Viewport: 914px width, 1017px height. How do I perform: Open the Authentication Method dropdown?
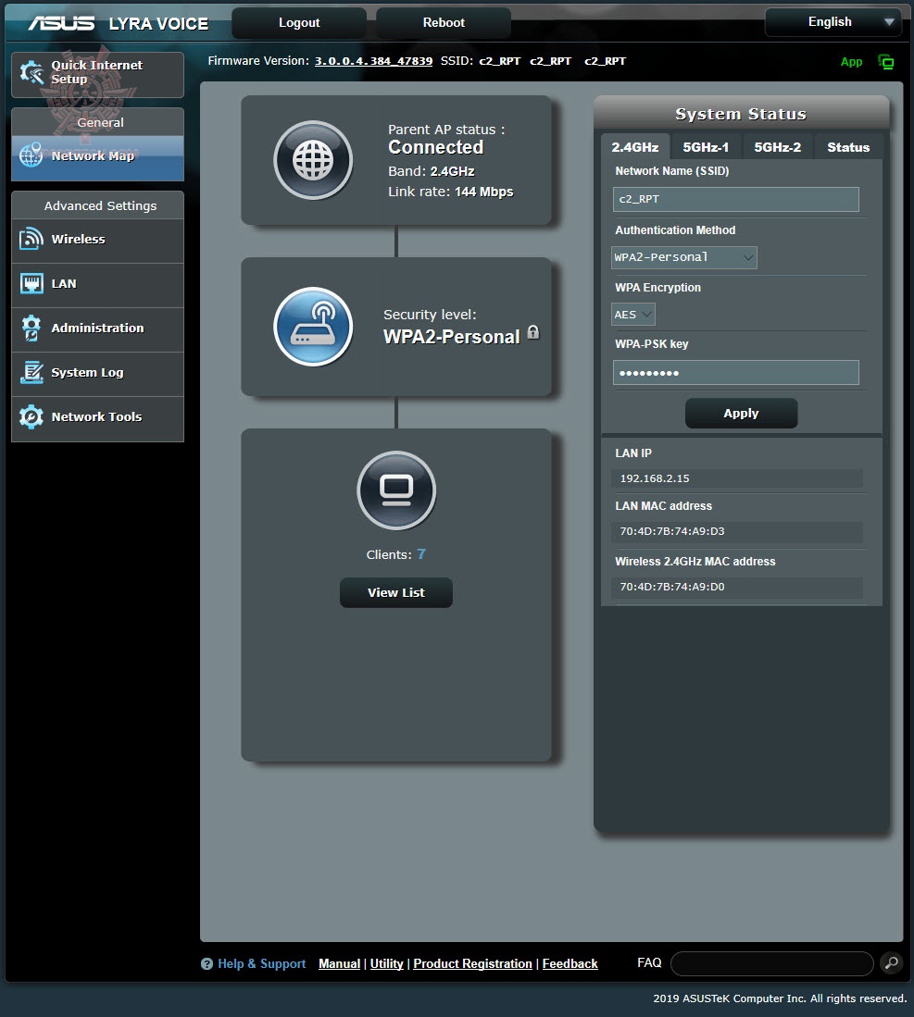(x=683, y=257)
